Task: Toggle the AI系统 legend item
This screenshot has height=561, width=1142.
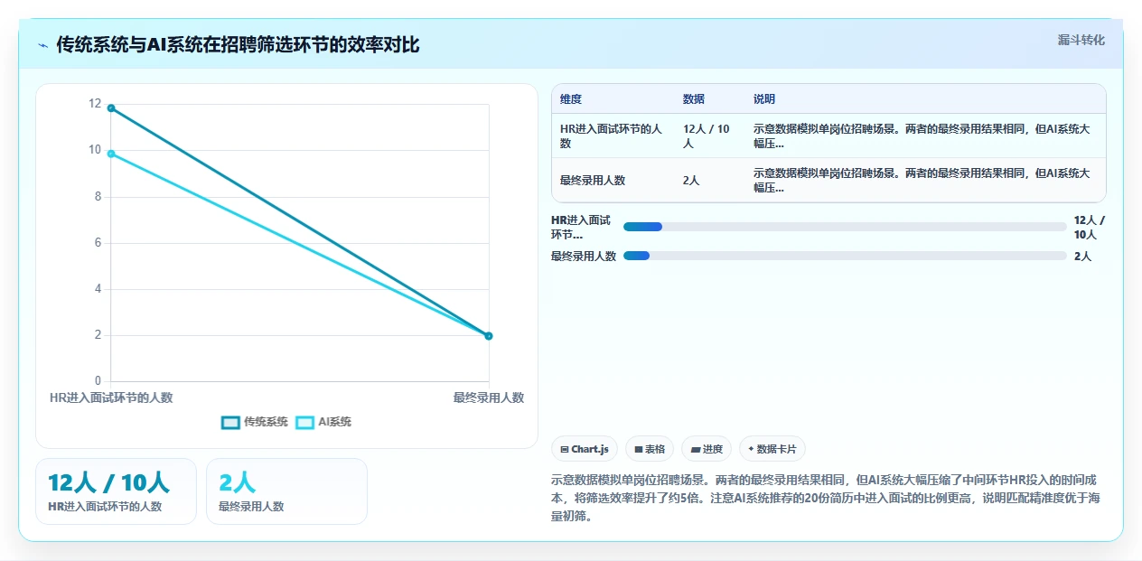Action: click(x=323, y=422)
